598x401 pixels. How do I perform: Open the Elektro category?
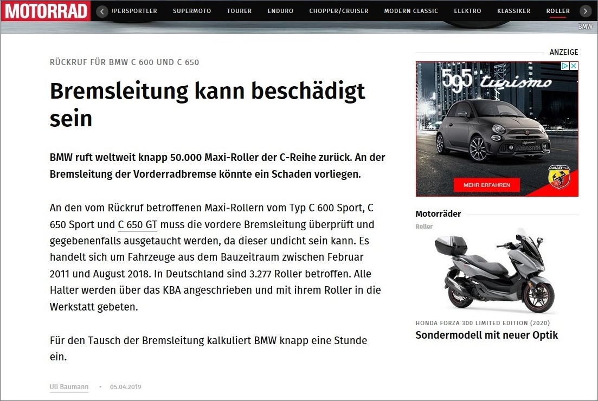pos(467,11)
